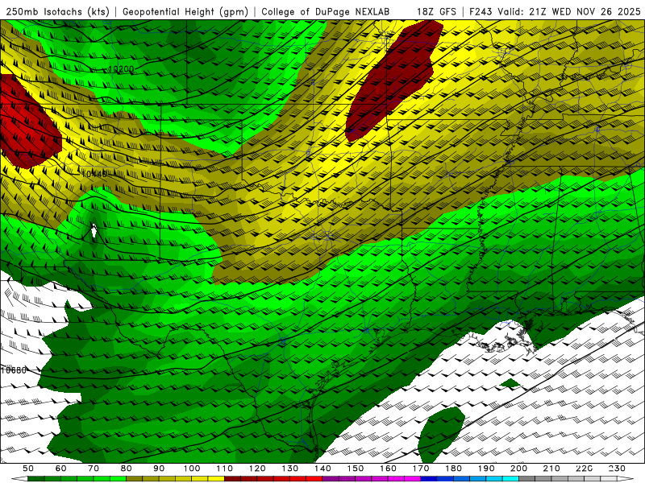Click the 60 value on the color scale
Image resolution: width=645 pixels, height=483 pixels.
(x=61, y=469)
